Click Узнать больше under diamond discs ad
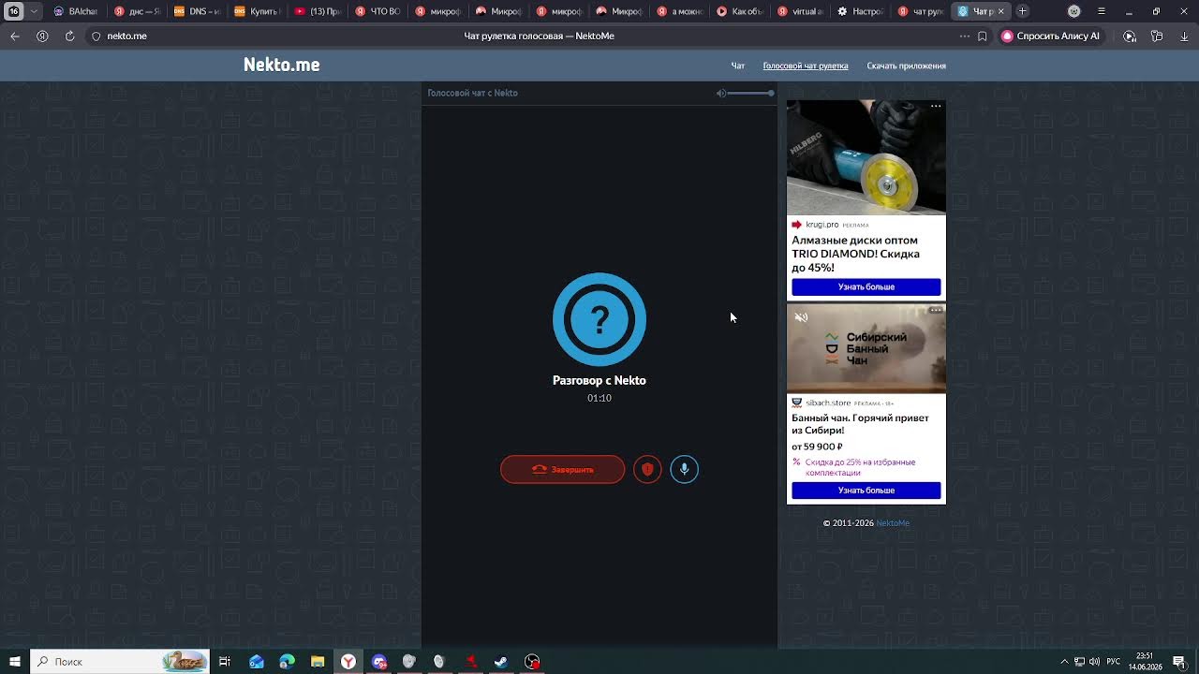The width and height of the screenshot is (1199, 674). (866, 286)
